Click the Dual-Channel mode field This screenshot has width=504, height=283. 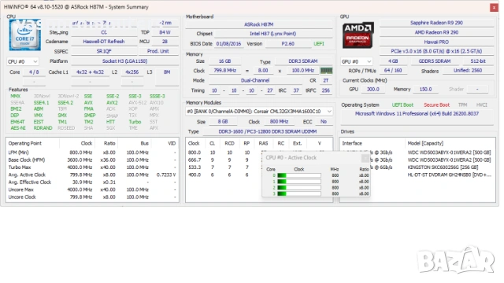coord(255,80)
